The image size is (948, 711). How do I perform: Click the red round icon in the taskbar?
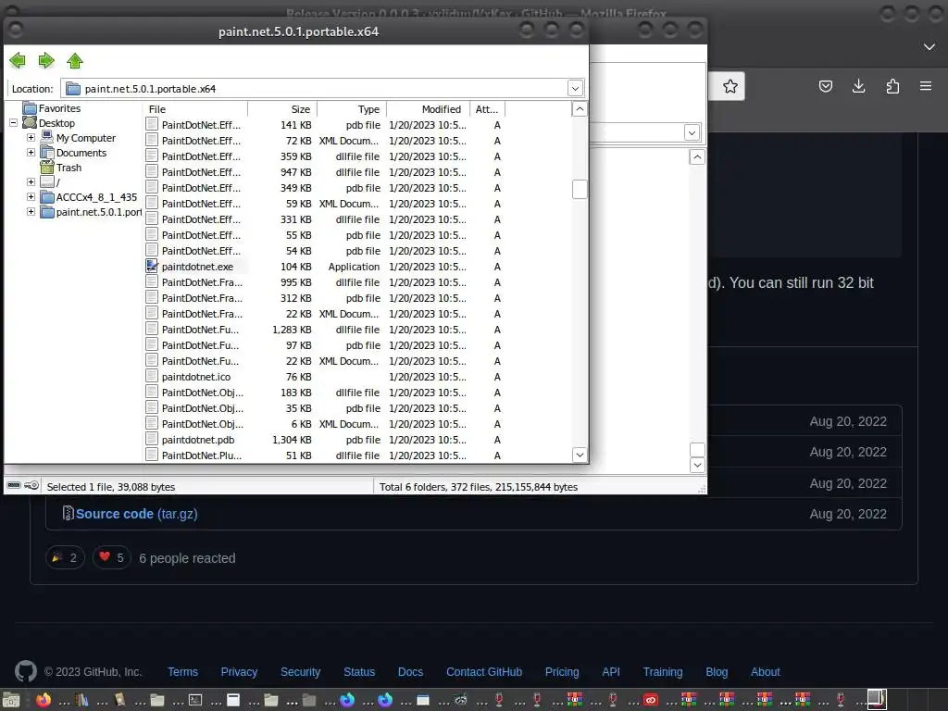tap(651, 700)
